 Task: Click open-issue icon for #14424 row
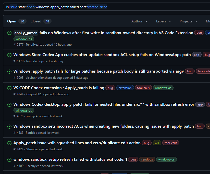tap(9, 143)
